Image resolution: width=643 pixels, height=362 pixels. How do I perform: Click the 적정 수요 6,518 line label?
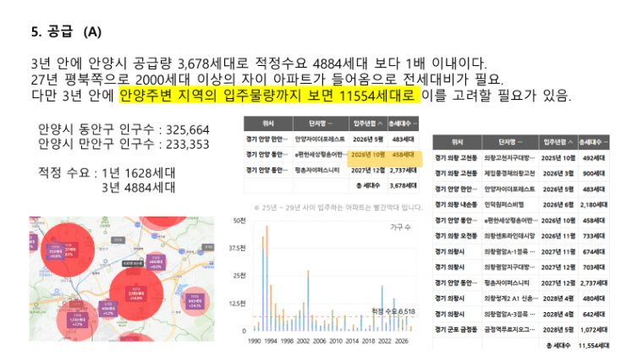(x=393, y=311)
